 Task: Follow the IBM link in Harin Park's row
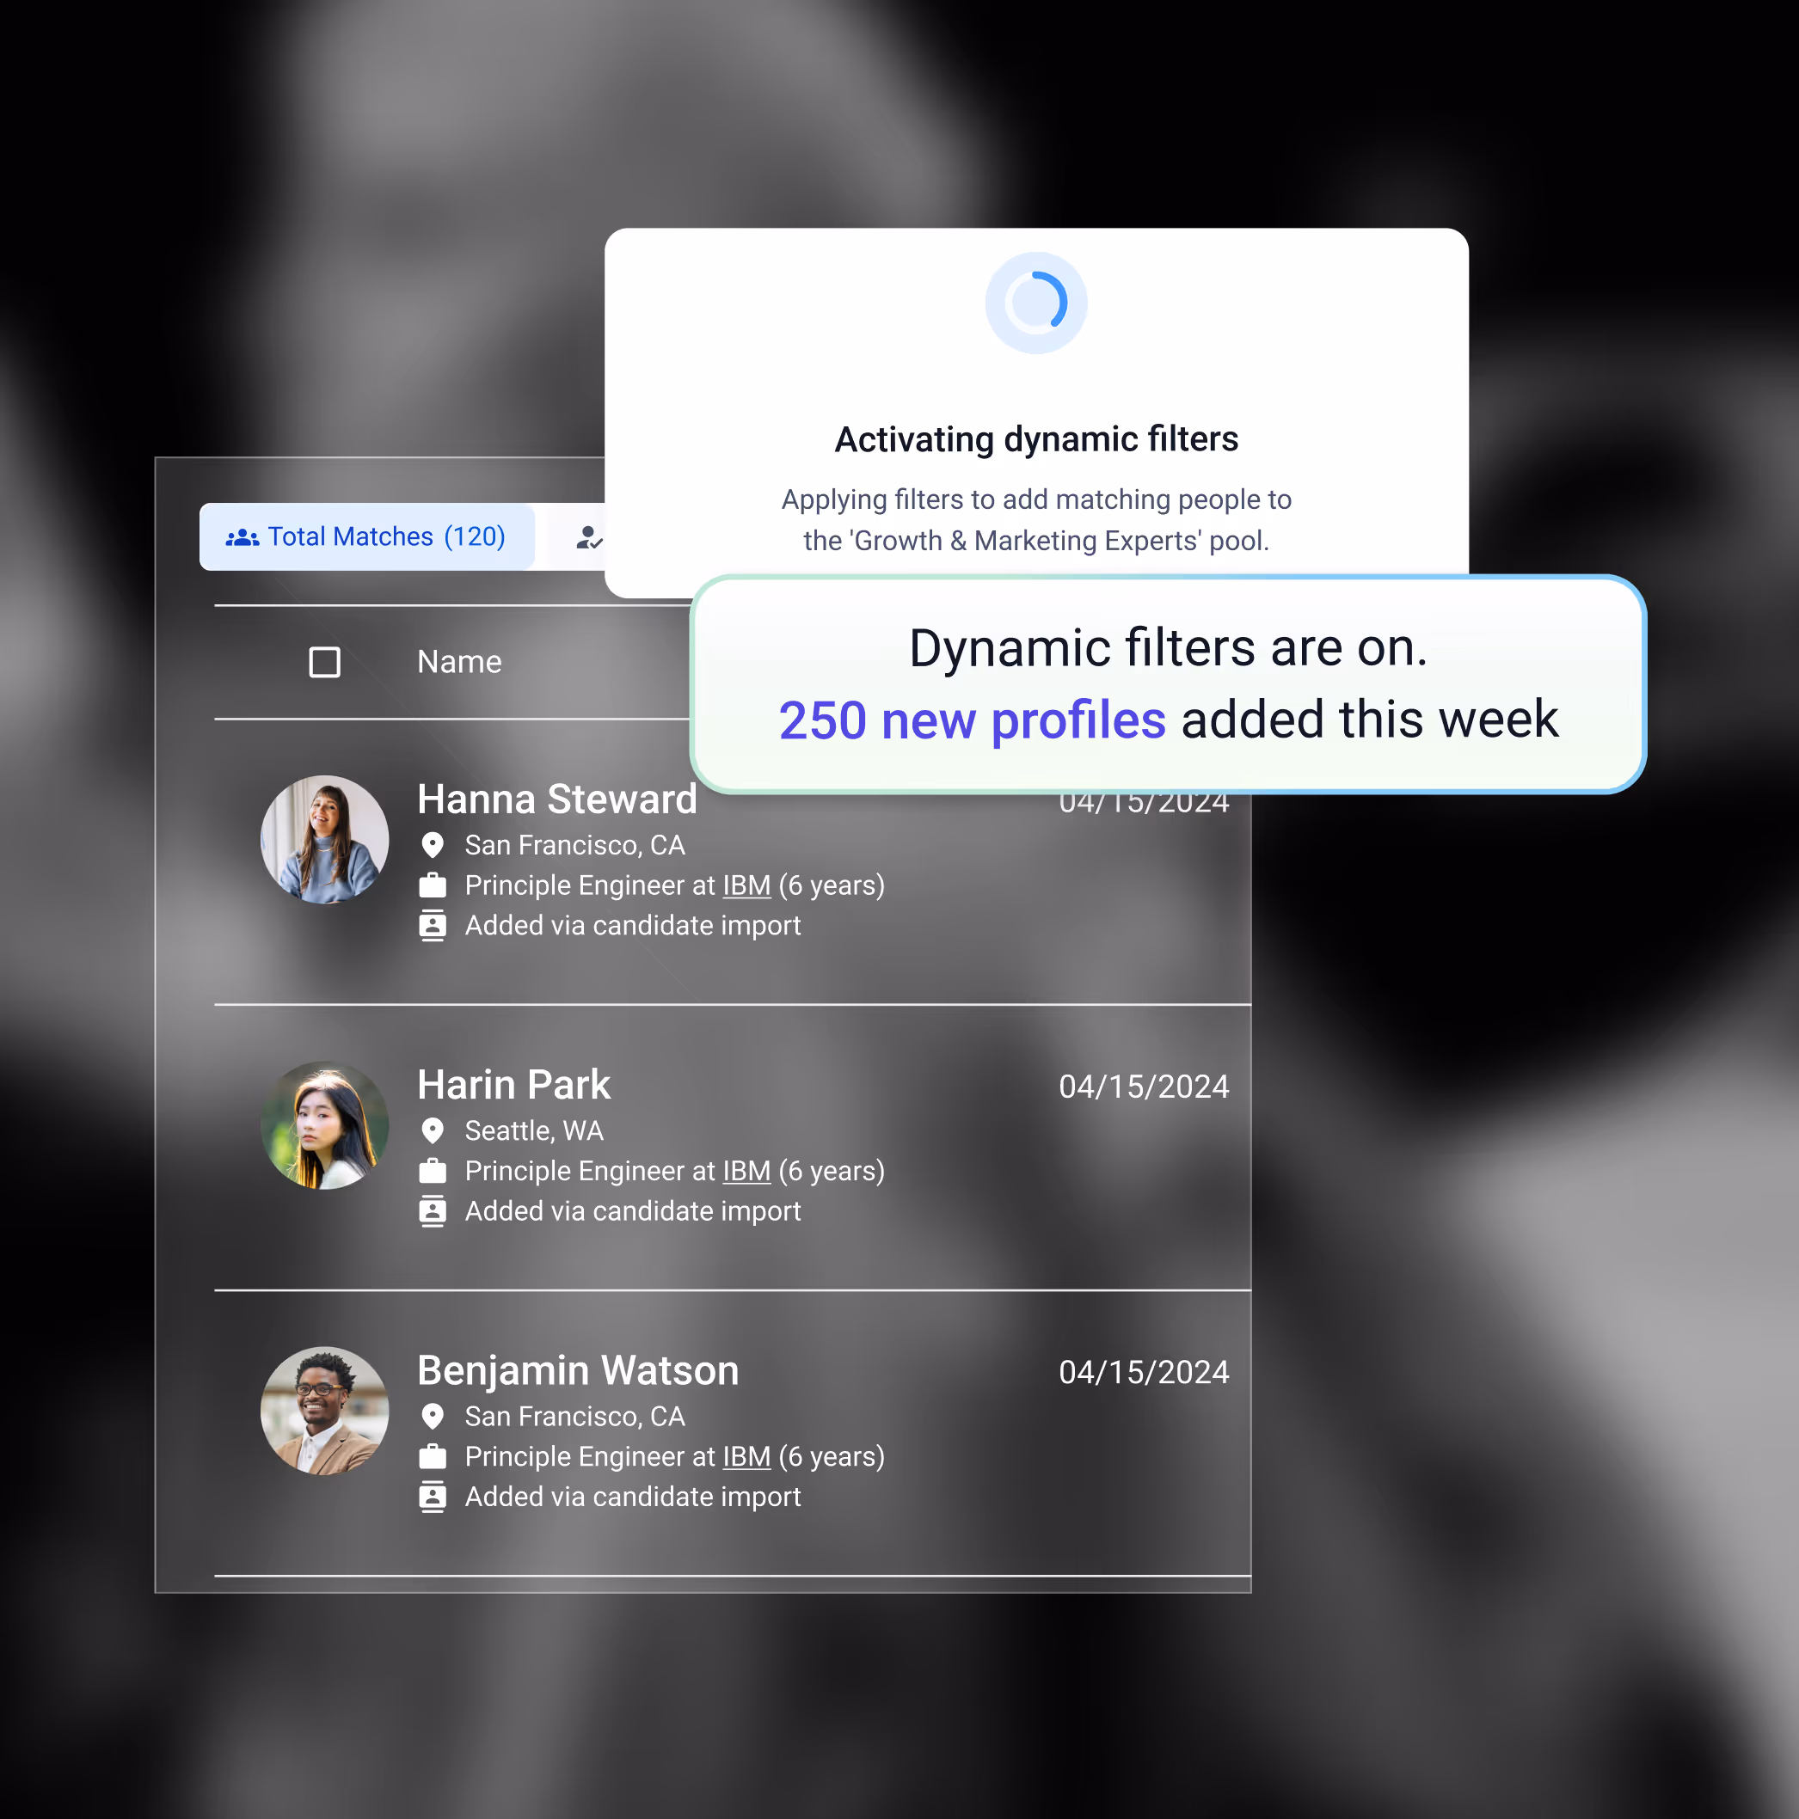[x=747, y=1171]
